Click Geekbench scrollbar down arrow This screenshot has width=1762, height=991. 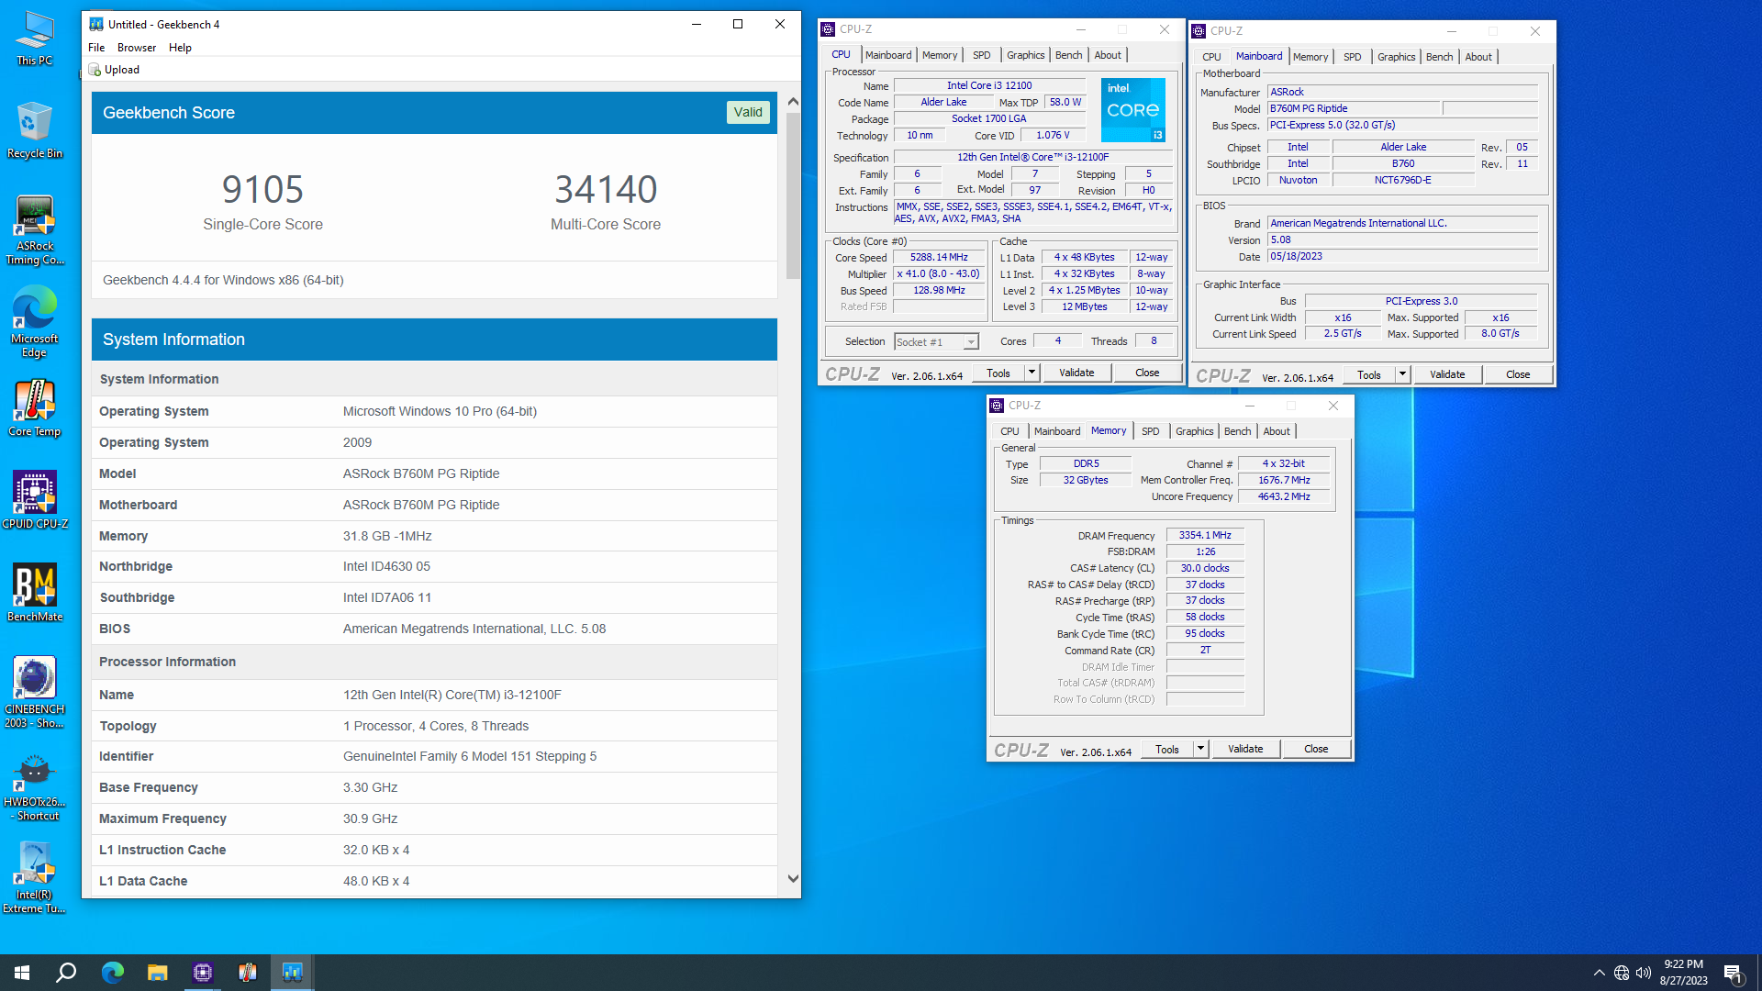pyautogui.click(x=793, y=879)
